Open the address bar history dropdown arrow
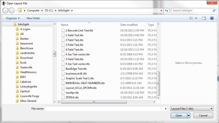 pos(161,11)
